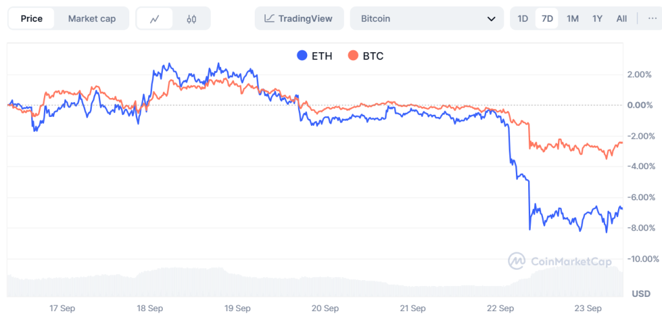The width and height of the screenshot is (662, 326).
Task: Click the ETH legend label
Action: tap(322, 56)
